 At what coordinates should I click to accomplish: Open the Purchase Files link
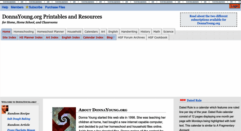click(55, 7)
